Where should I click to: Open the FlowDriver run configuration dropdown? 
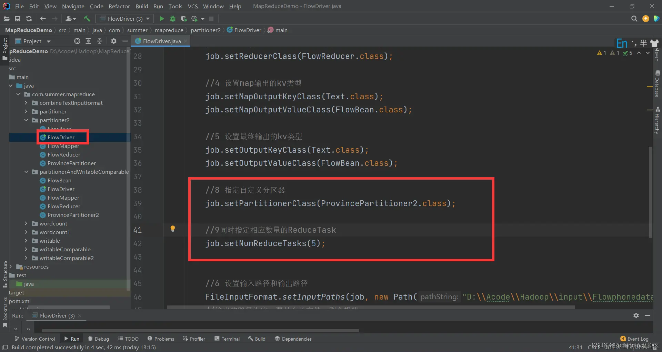tap(124, 19)
